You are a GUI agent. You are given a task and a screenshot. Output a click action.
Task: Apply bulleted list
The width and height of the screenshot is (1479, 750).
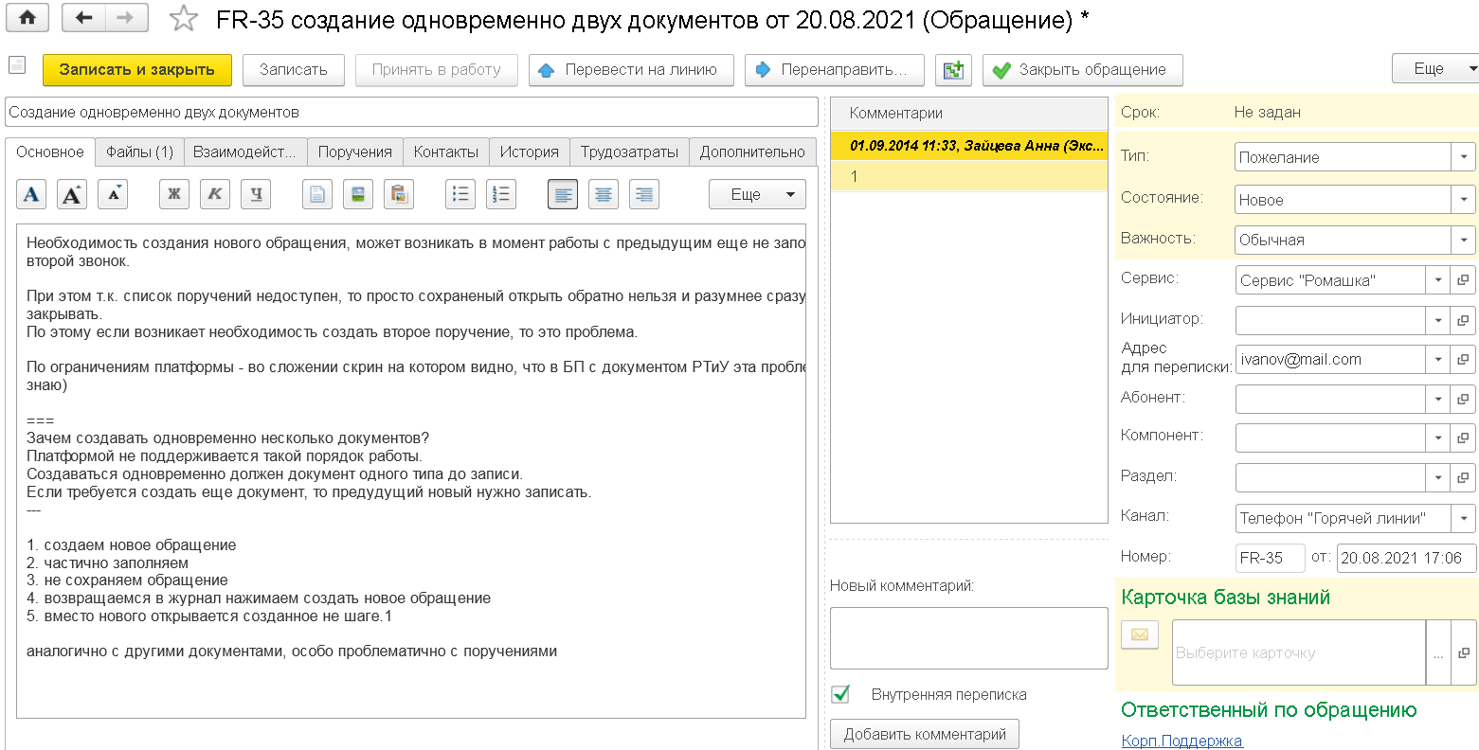coord(460,194)
